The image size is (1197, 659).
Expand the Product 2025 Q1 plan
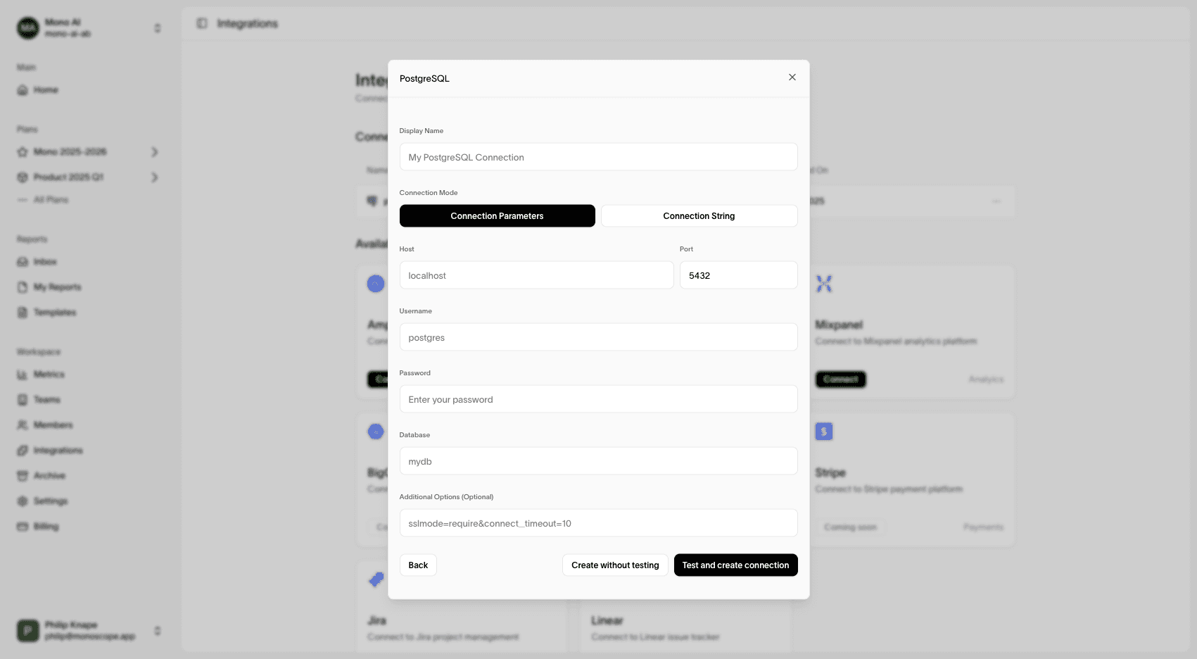(154, 177)
